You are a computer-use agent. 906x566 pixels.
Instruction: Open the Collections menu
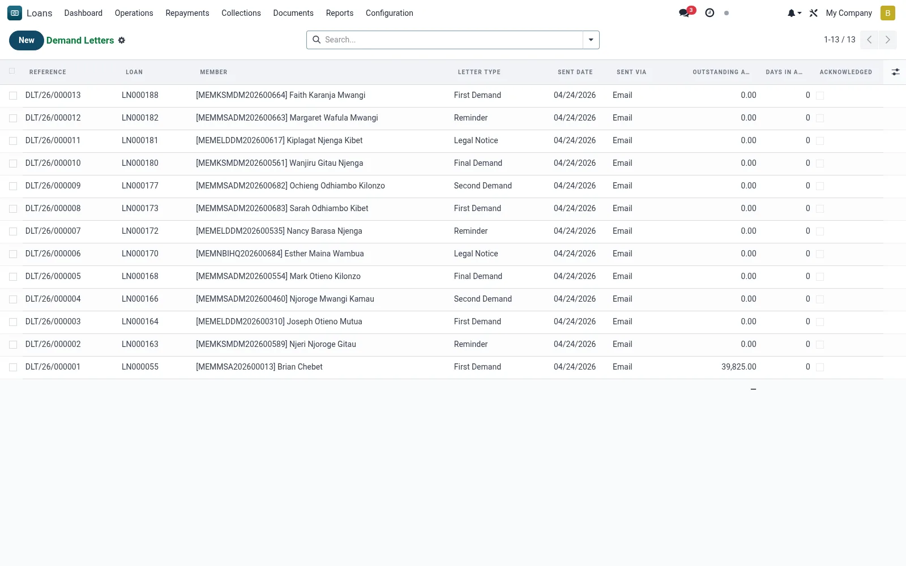pos(241,13)
